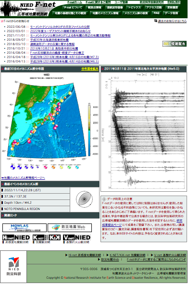Open 地震のメカニズム情報 nav button
Viewport: 188px width, 285px height.
click(105, 13)
